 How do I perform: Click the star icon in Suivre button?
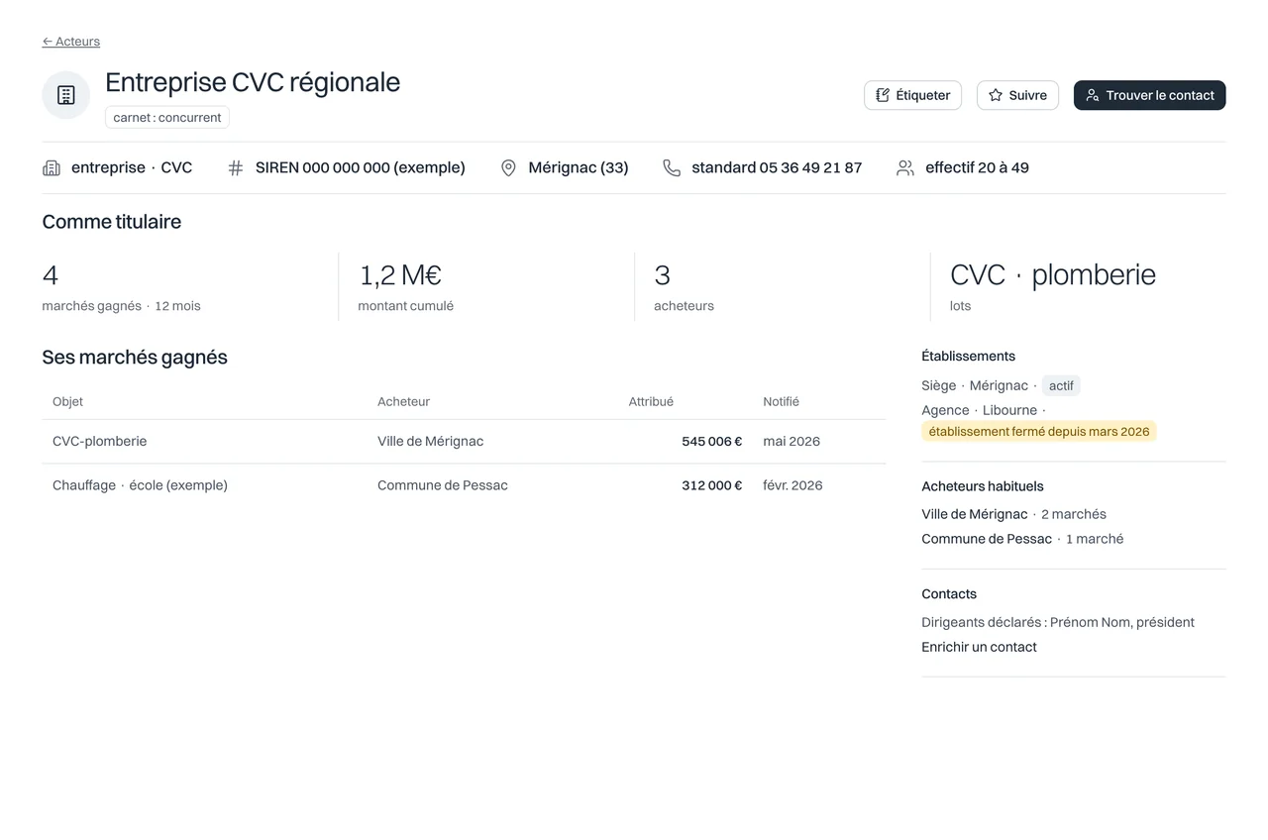(x=996, y=95)
